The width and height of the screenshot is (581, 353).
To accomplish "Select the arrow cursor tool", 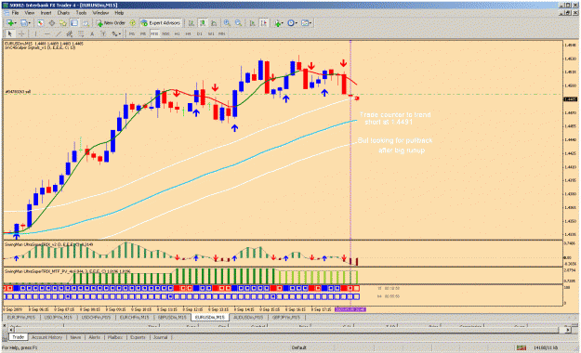I will click(10, 33).
